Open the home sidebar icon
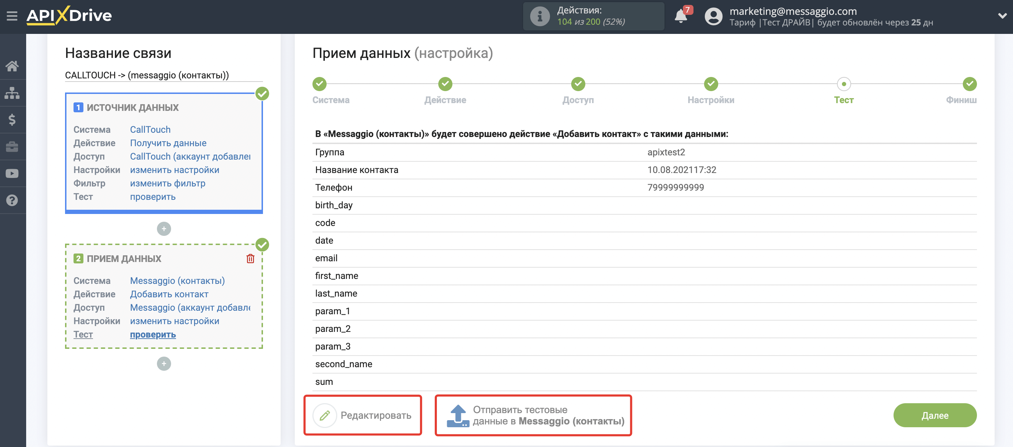This screenshot has height=447, width=1013. (12, 66)
